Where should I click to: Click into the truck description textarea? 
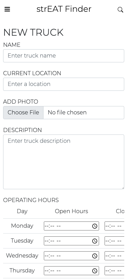tap(63, 162)
